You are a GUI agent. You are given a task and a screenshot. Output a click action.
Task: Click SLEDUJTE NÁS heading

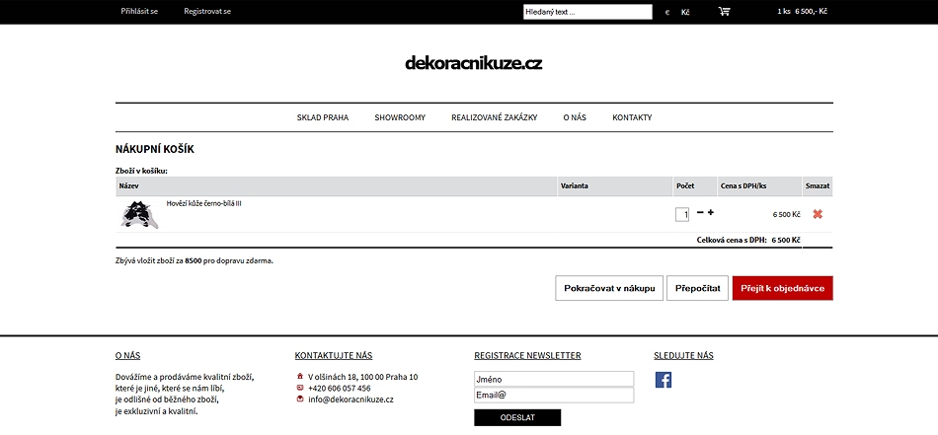tap(684, 355)
